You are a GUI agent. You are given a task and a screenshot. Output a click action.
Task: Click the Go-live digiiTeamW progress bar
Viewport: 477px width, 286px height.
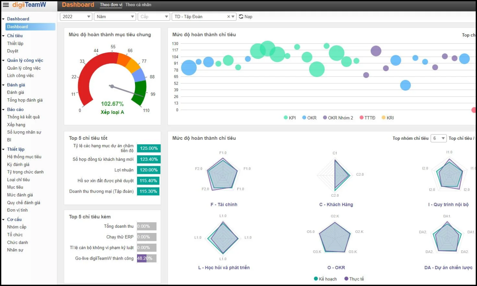146,258
